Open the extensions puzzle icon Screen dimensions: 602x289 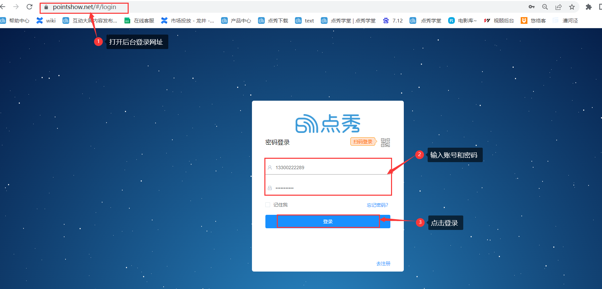click(589, 7)
